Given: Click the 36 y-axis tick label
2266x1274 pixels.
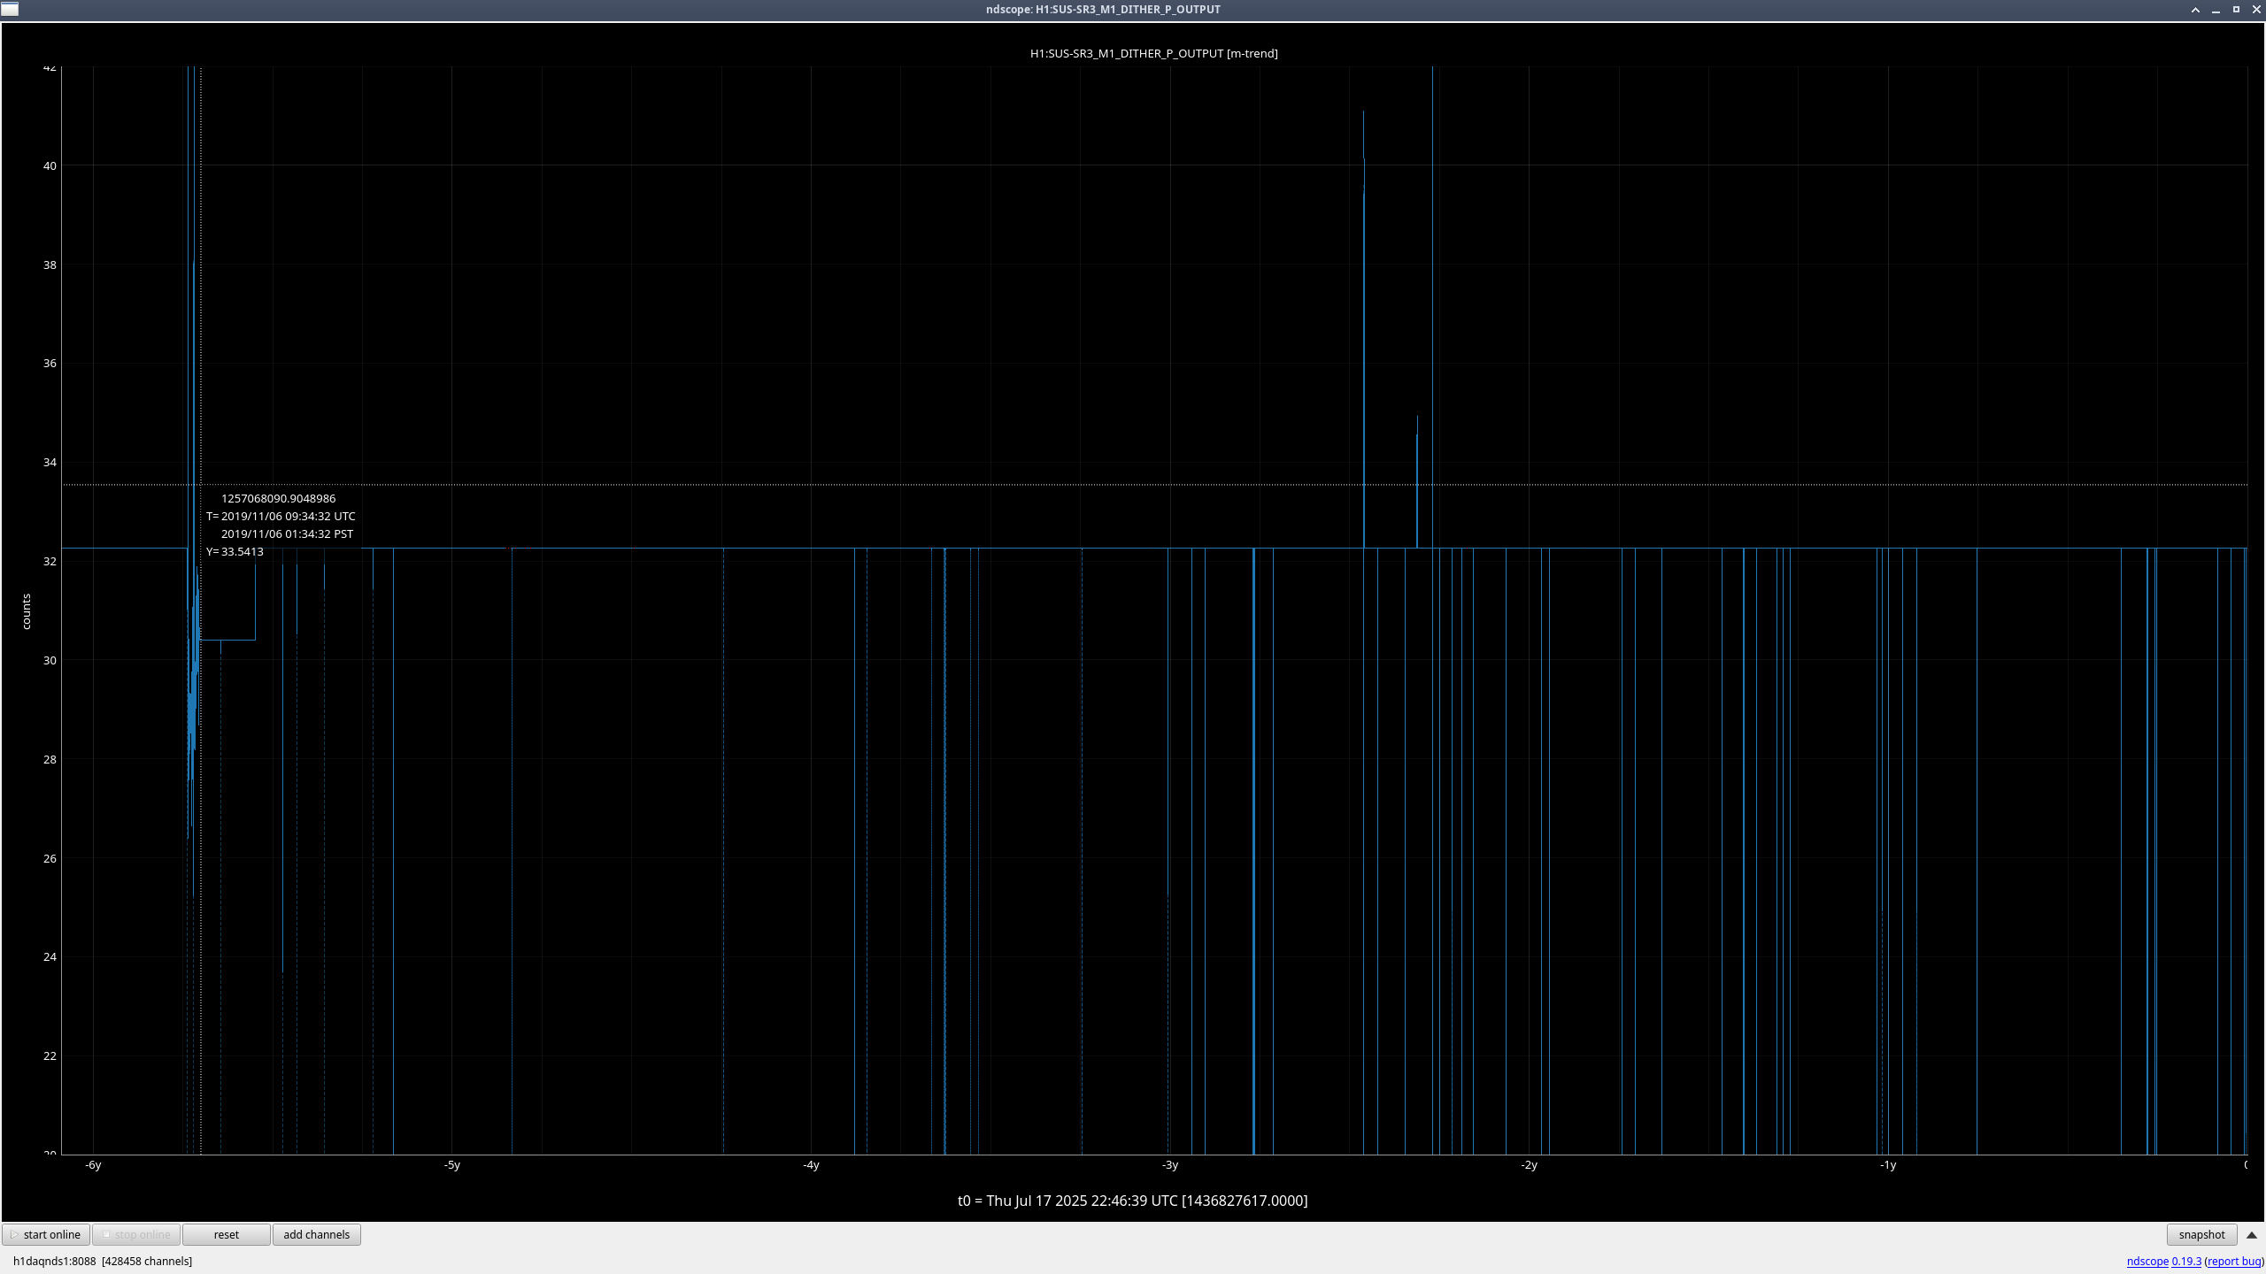Looking at the screenshot, I should pyautogui.click(x=50, y=363).
